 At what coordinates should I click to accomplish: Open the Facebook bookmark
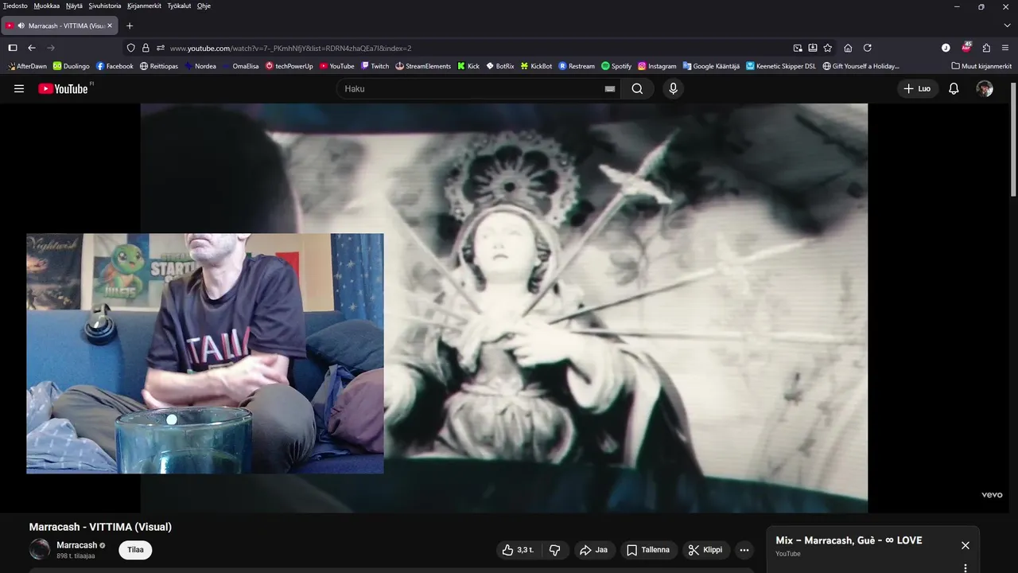(x=115, y=66)
